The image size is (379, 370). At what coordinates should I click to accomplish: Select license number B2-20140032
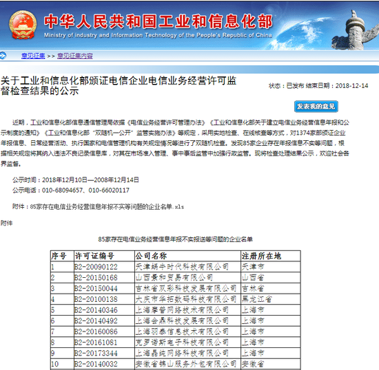point(96,364)
